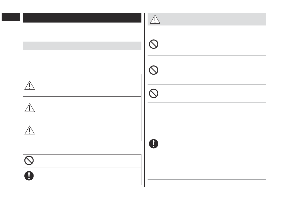Click the black exclamation circle in the right column
289x206 pixels.
click(x=154, y=144)
